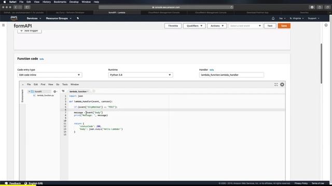Click the English (US) language link
This screenshot has height=186, width=332.
[36, 183]
